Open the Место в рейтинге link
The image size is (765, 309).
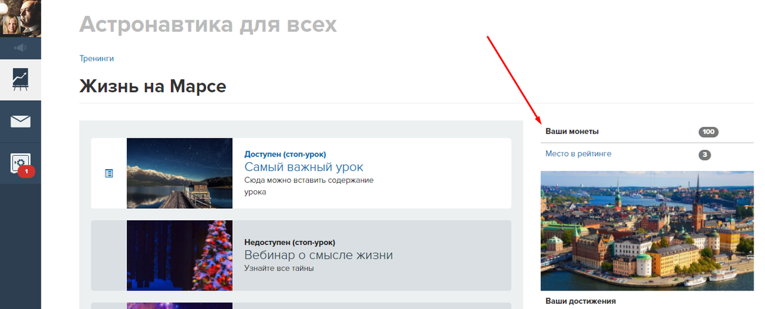coord(578,154)
